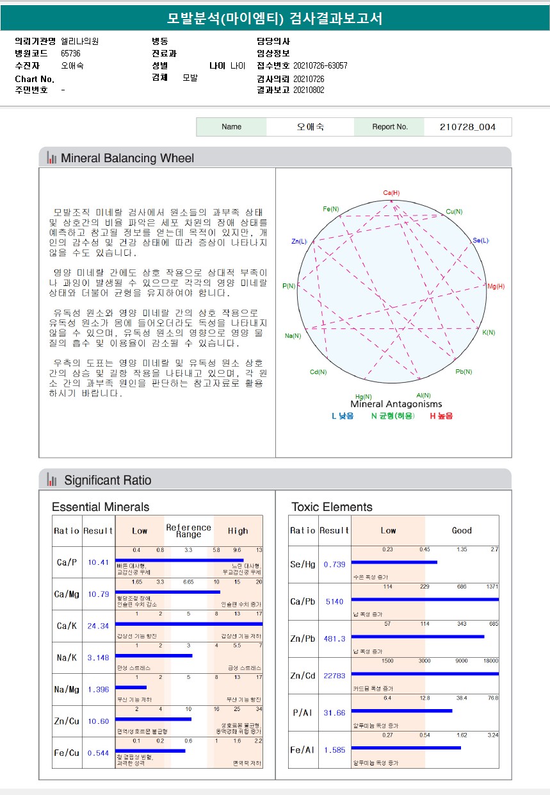Click the Se/Hg result 0.739
550x795 pixels.
[x=335, y=564]
